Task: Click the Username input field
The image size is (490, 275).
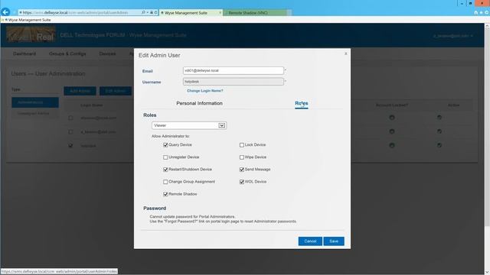Action: pyautogui.click(x=233, y=82)
